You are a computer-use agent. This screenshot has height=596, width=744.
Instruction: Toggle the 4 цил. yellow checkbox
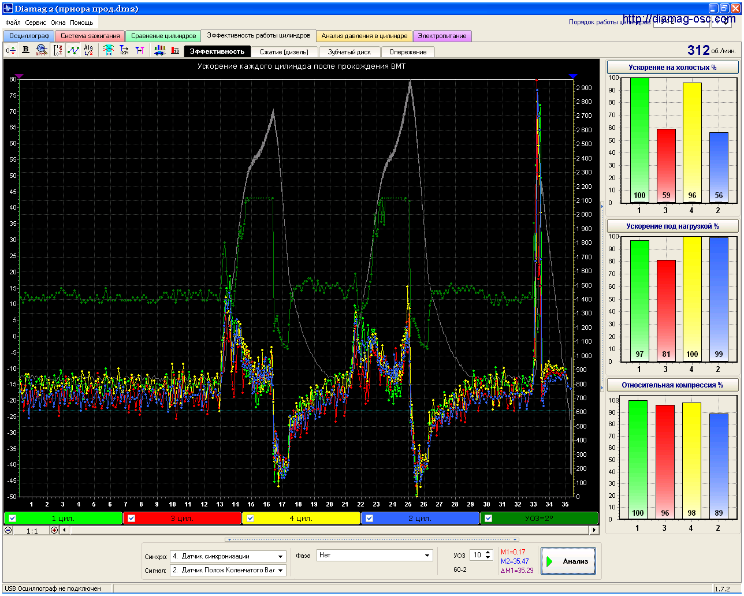pyautogui.click(x=250, y=518)
